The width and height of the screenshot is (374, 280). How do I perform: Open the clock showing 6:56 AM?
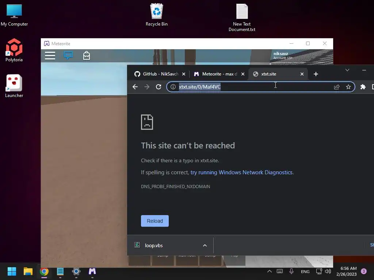(347, 271)
